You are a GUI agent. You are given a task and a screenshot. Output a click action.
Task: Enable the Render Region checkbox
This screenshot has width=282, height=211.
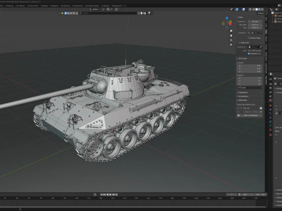click(x=249, y=38)
